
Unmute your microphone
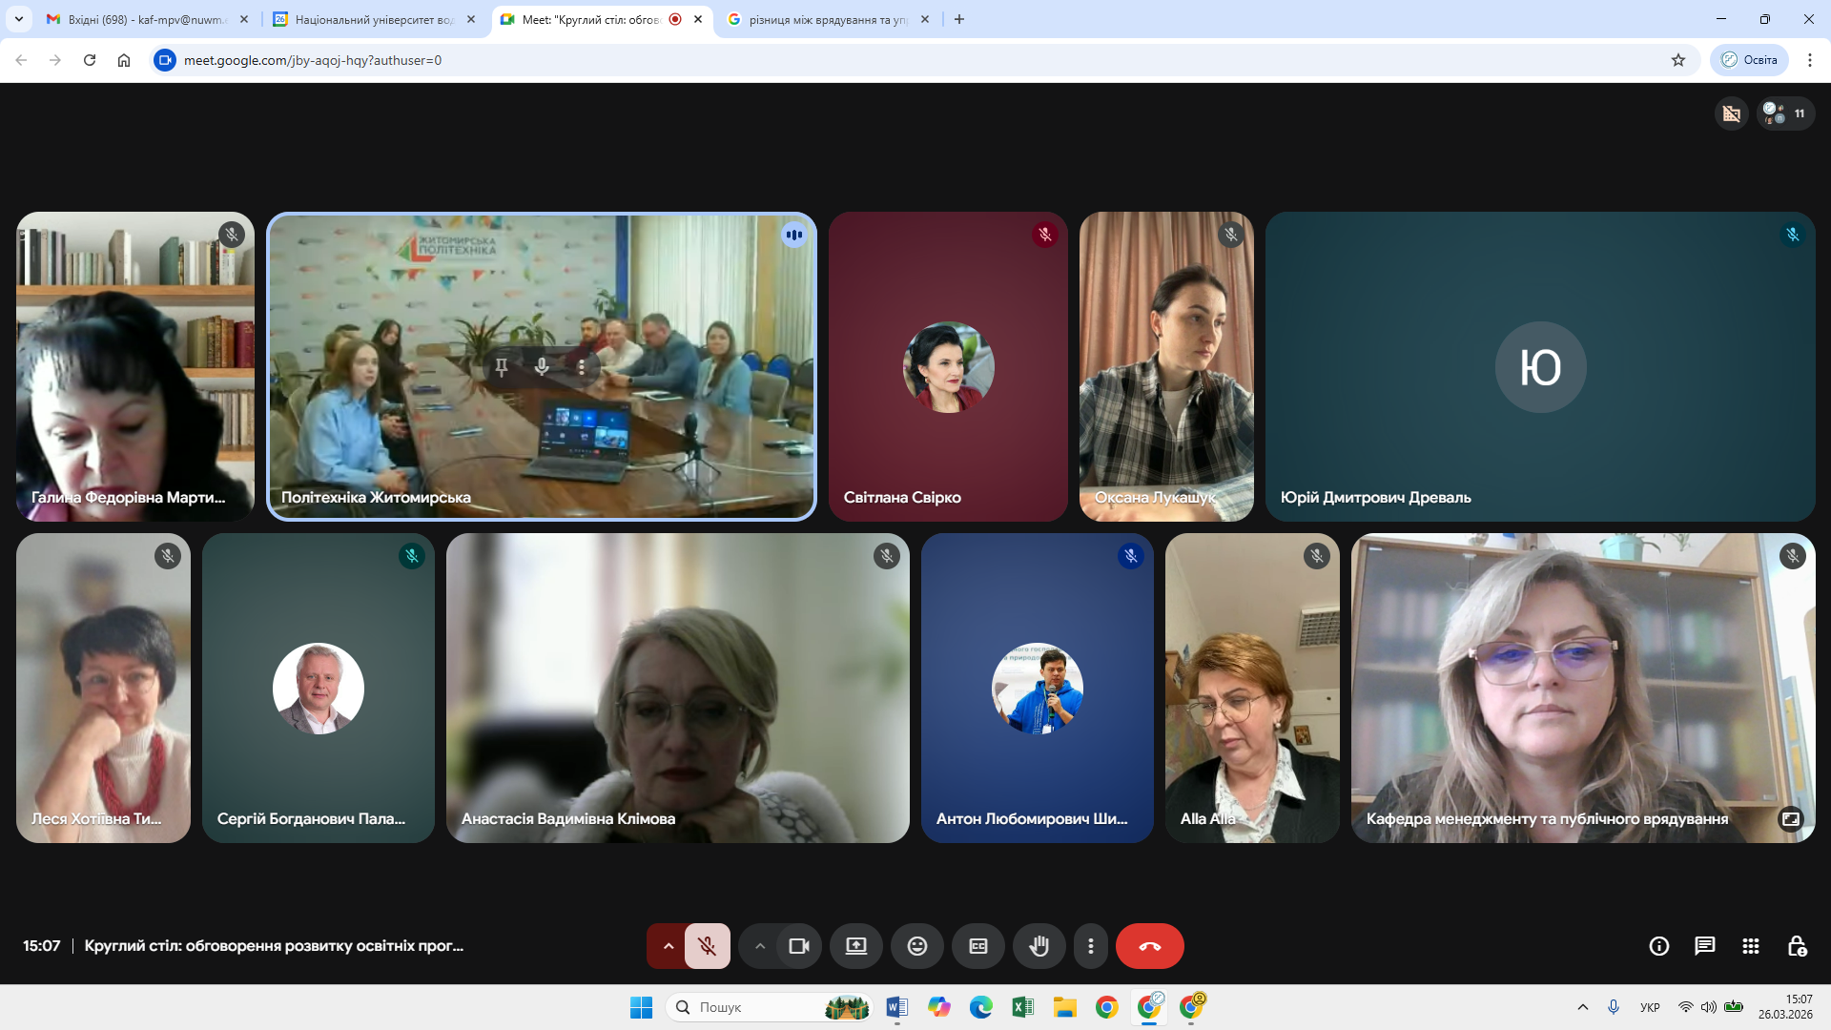point(707,946)
